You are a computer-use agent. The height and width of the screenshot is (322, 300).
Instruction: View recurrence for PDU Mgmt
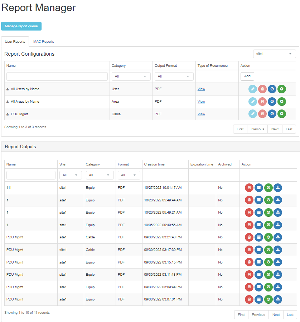[x=201, y=114]
